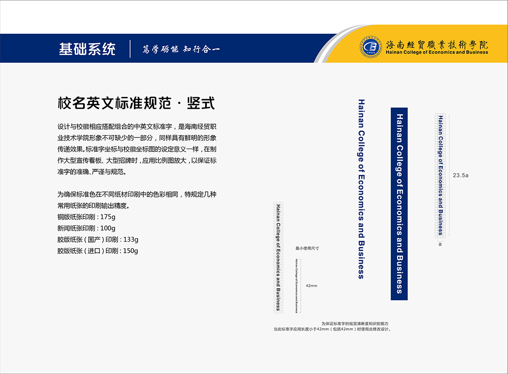The width and height of the screenshot is (508, 374).
Task: Click the line 铜版纸张印刷 : 175g
Action: click(86, 217)
